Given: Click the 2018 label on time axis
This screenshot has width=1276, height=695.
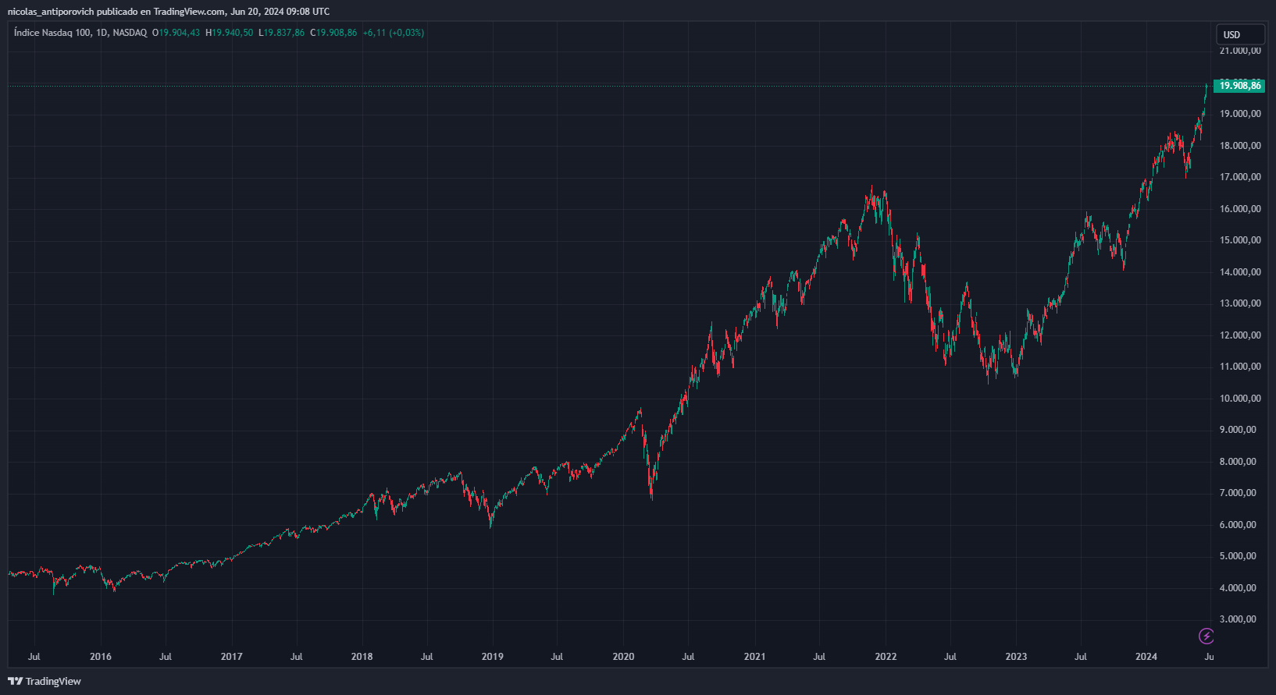Looking at the screenshot, I should pyautogui.click(x=362, y=657).
